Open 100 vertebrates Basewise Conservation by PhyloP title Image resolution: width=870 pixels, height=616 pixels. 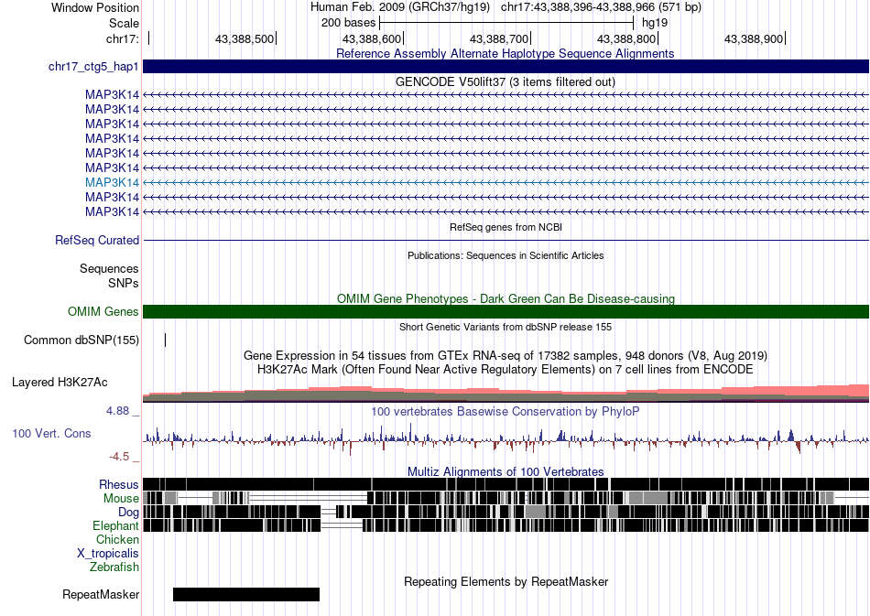505,411
